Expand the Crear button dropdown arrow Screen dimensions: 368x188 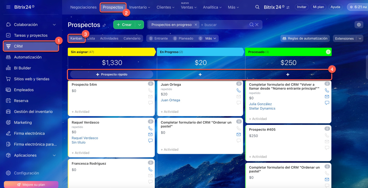click(x=139, y=25)
